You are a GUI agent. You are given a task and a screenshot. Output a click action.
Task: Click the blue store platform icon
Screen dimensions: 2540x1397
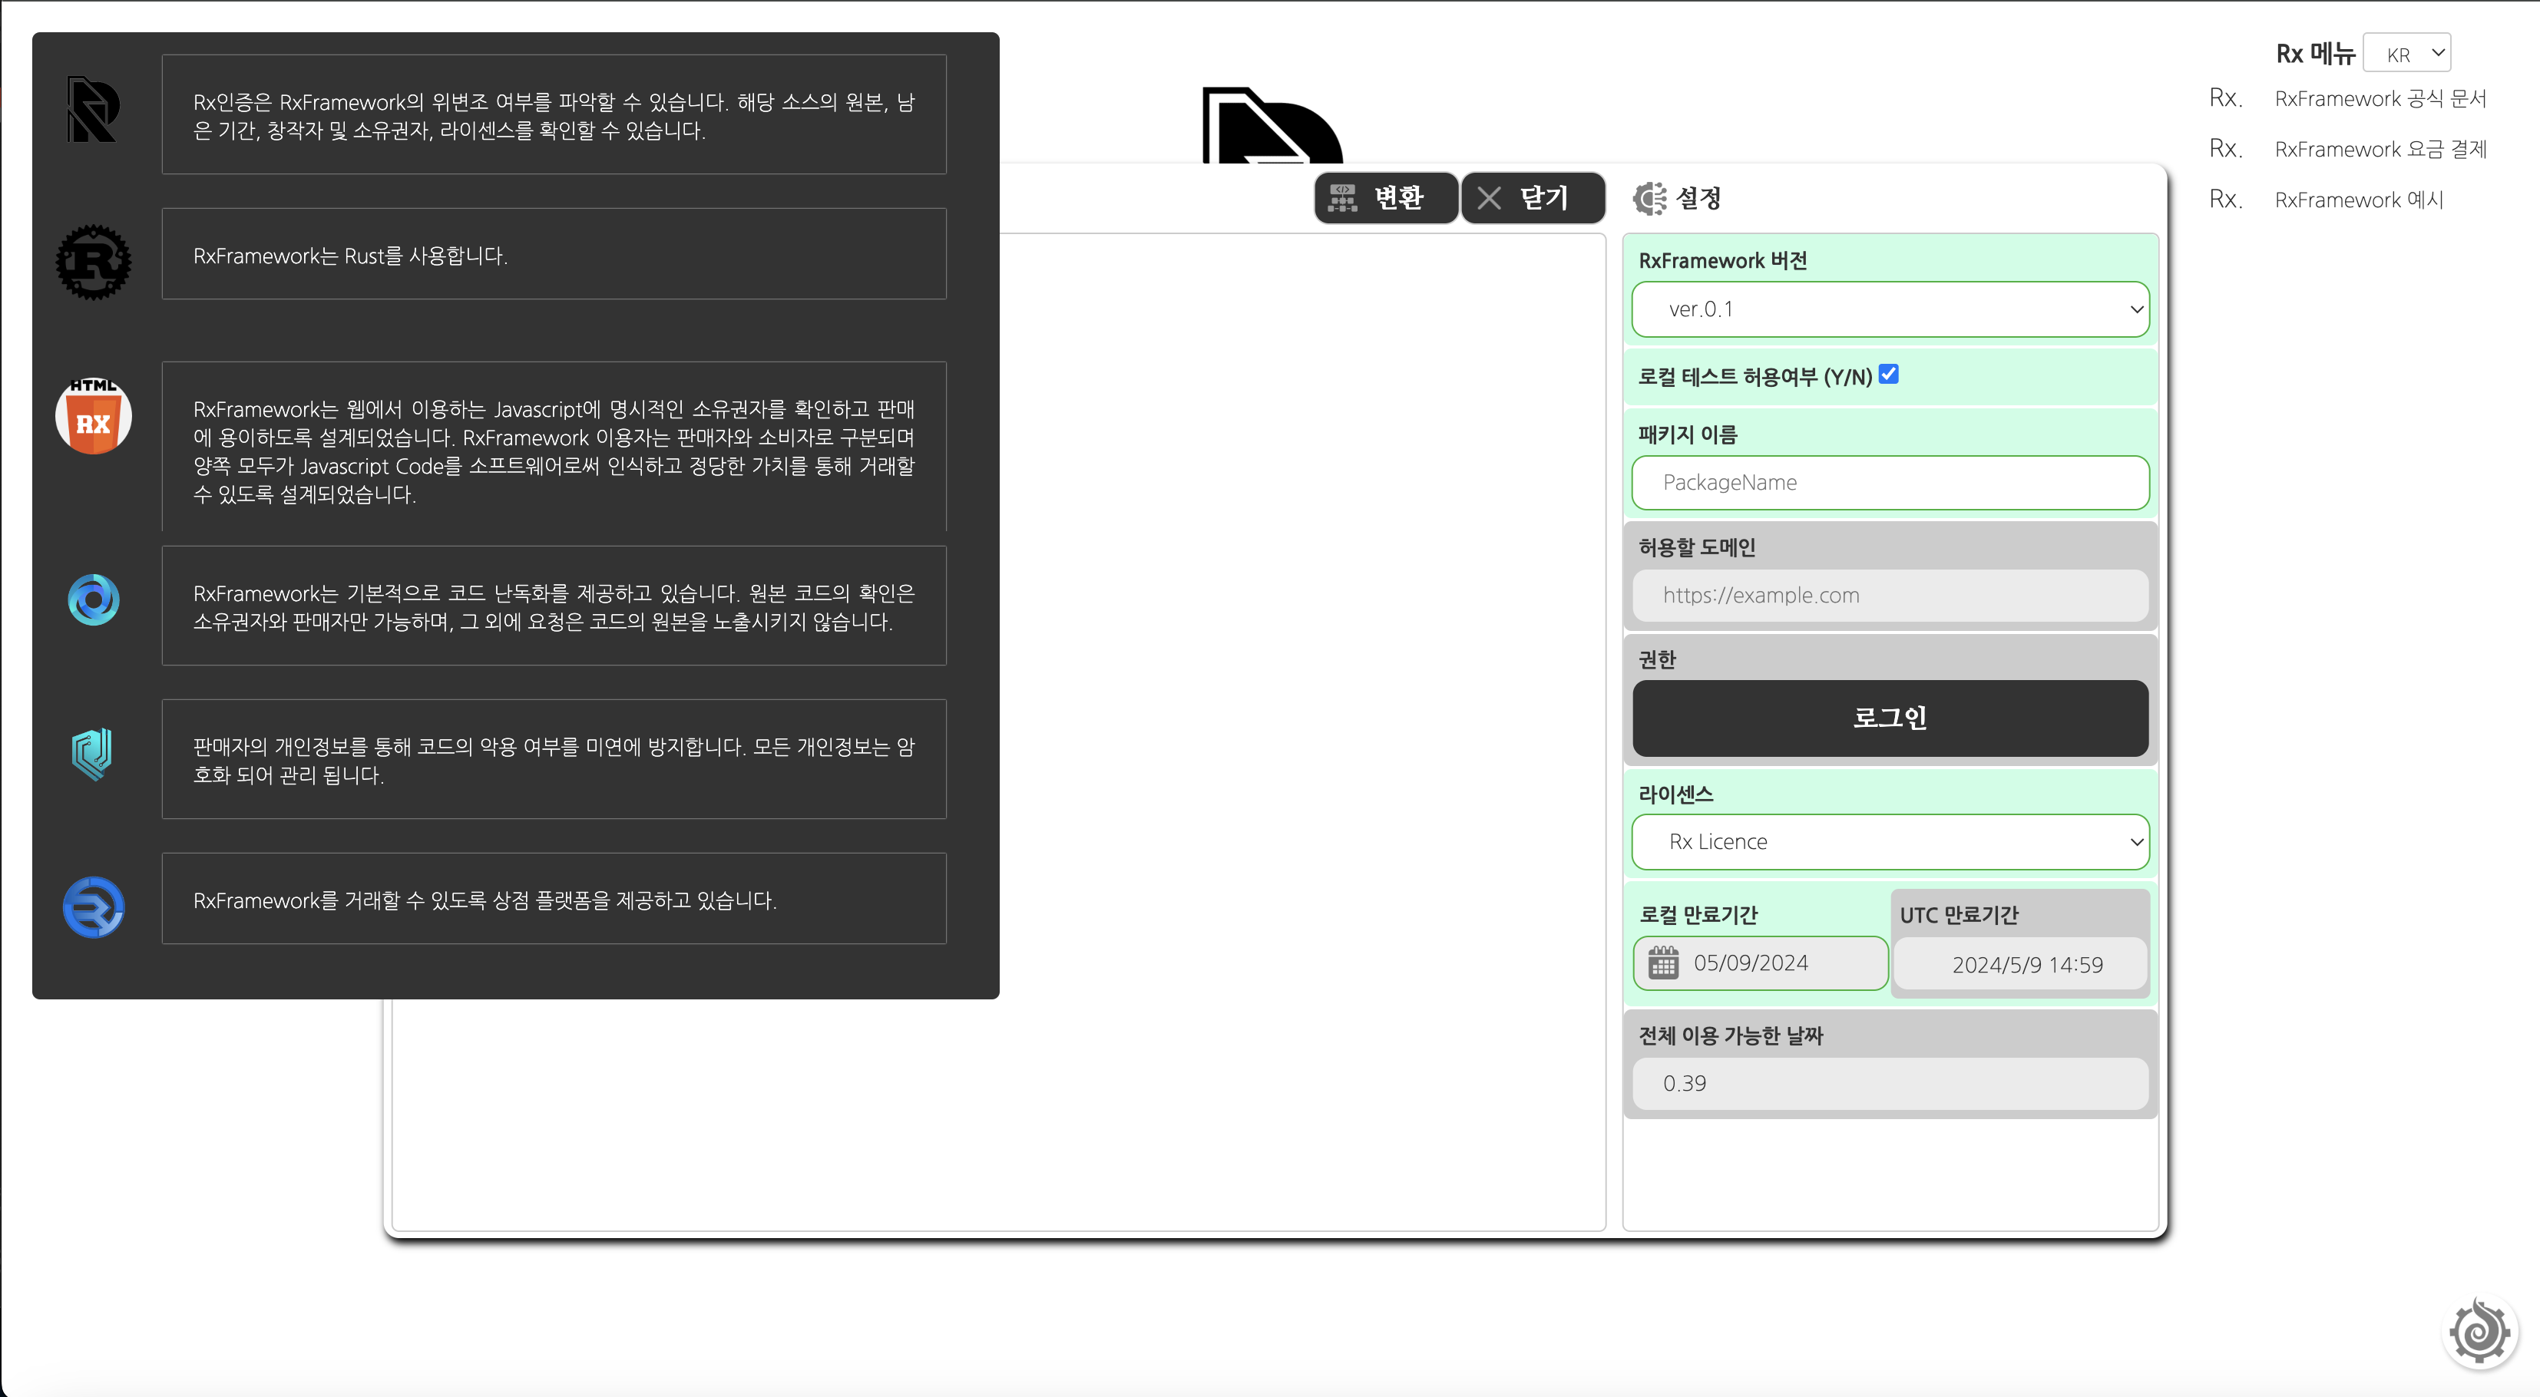coord(94,907)
